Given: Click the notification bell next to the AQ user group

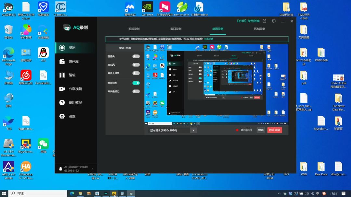Looking at the screenshot, I should click(x=60, y=169).
